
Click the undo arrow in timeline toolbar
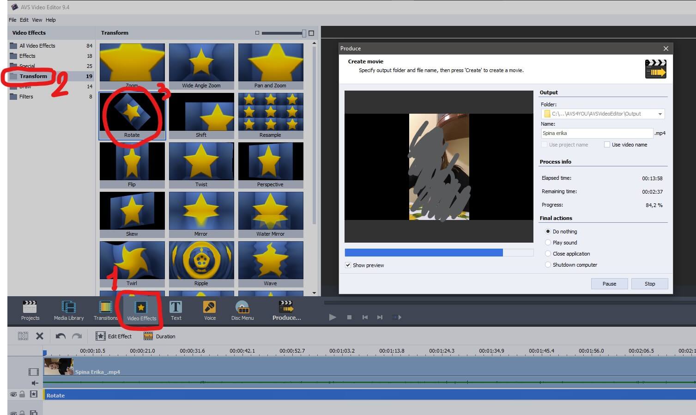(x=61, y=336)
